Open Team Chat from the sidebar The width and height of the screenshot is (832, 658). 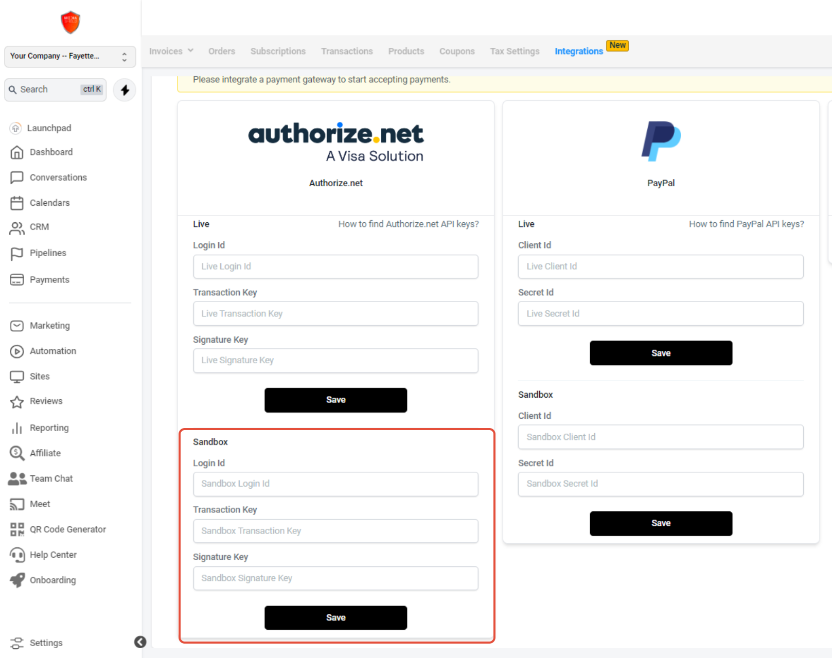click(51, 479)
